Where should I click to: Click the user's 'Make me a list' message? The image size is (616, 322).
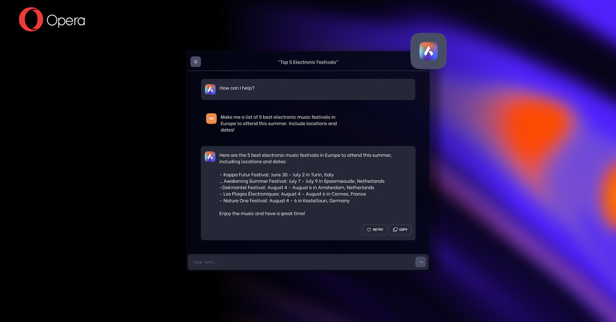click(x=279, y=124)
